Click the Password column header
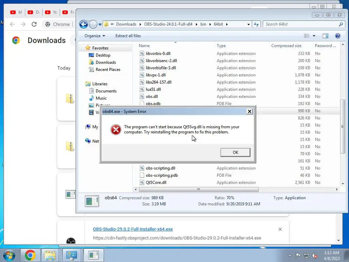 325,46
